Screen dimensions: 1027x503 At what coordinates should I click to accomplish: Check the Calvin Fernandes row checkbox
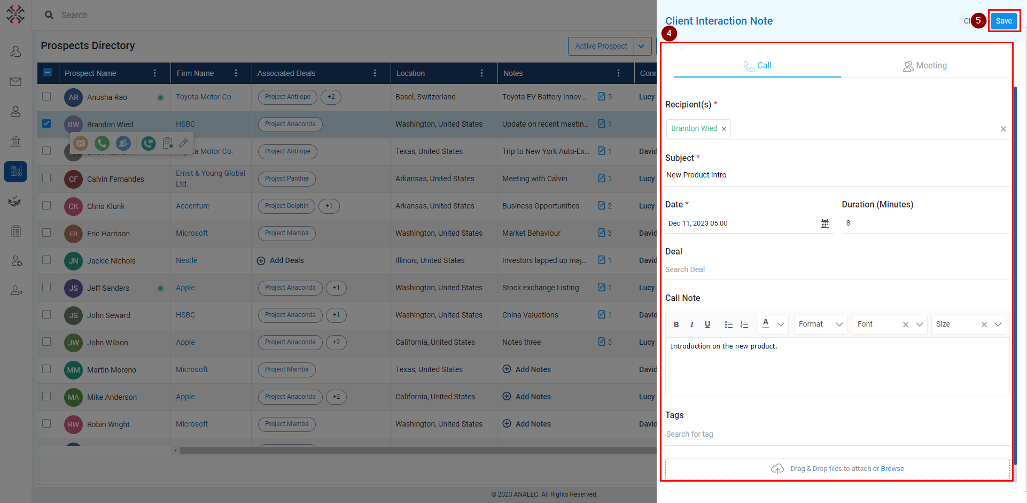click(x=46, y=178)
